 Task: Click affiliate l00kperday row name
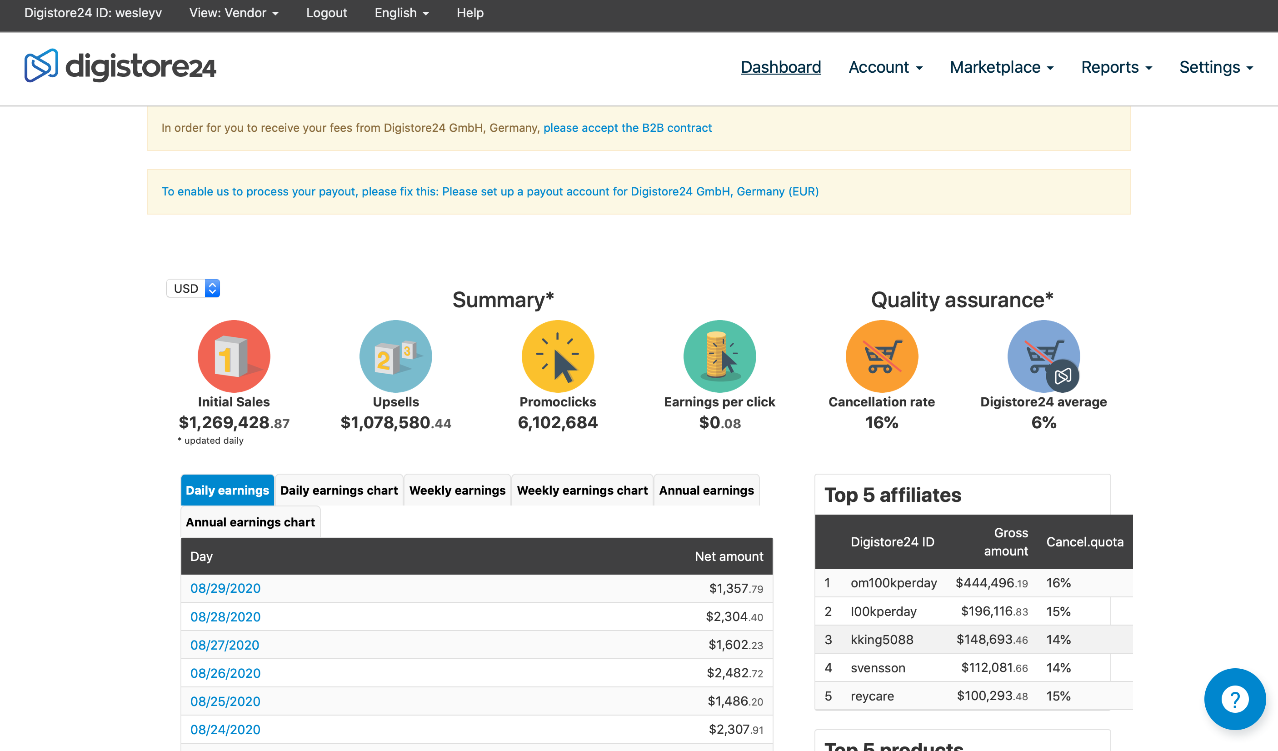click(x=884, y=611)
